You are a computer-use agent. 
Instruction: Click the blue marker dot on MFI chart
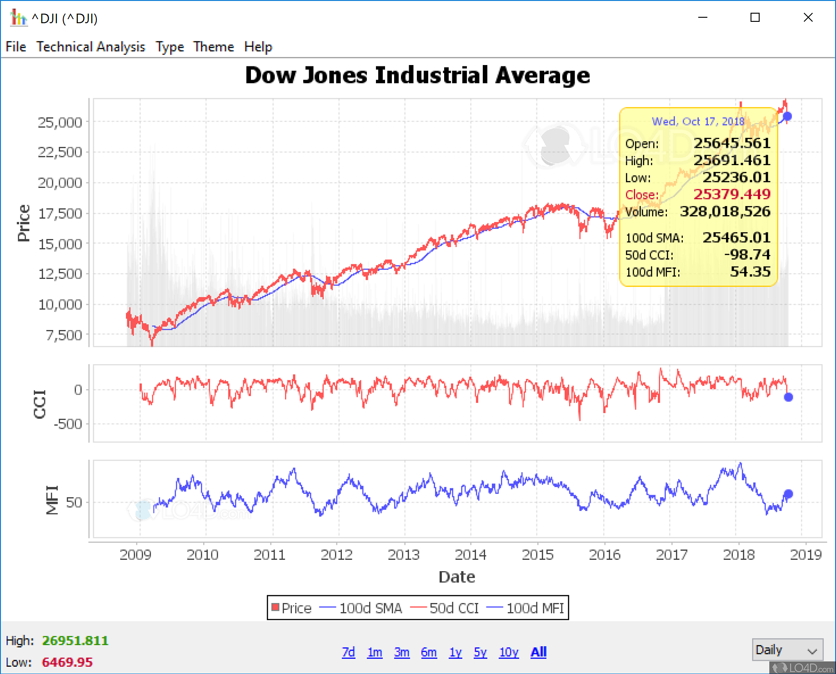[x=788, y=494]
